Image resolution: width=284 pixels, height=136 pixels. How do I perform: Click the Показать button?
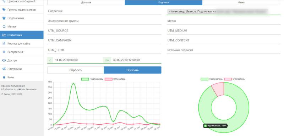tap(132, 70)
